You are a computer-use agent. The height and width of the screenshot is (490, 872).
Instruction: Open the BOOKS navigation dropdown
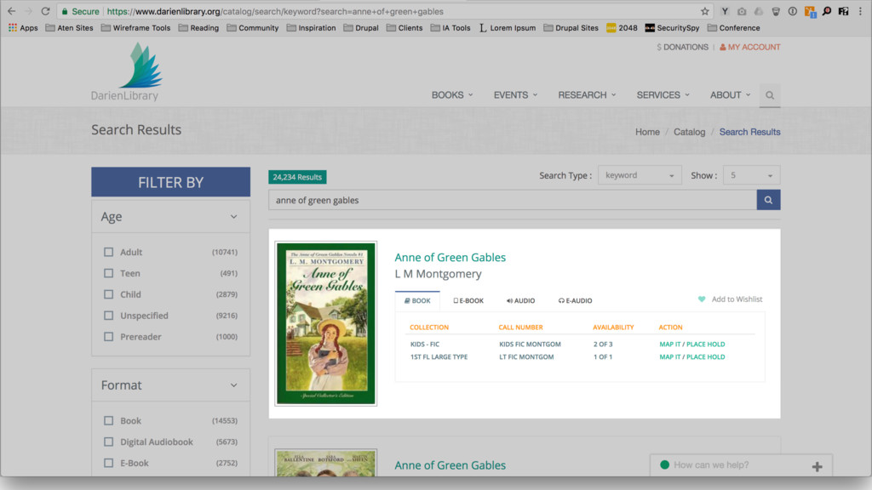click(x=452, y=95)
